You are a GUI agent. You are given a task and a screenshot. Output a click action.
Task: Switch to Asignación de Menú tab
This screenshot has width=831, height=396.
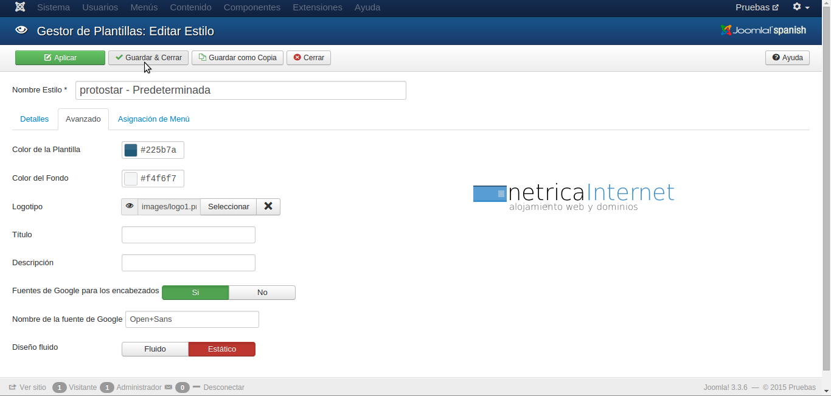(x=154, y=119)
